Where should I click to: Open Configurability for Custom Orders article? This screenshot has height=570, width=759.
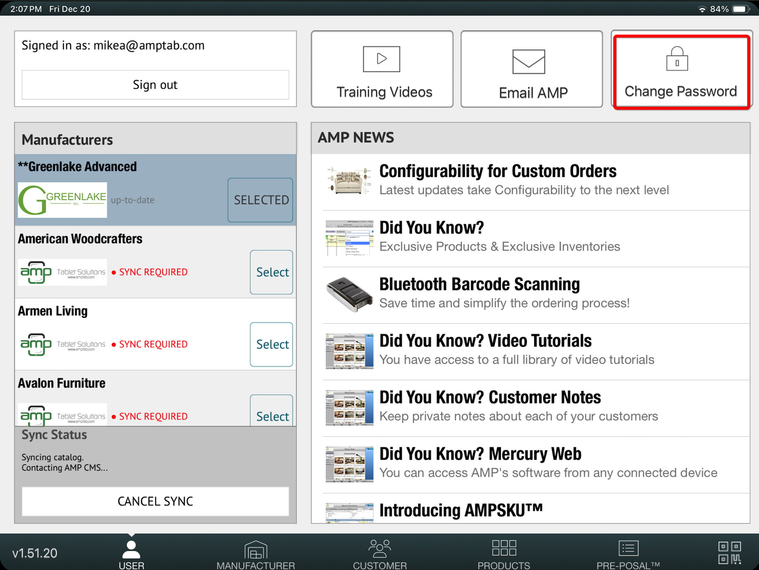[x=498, y=171]
